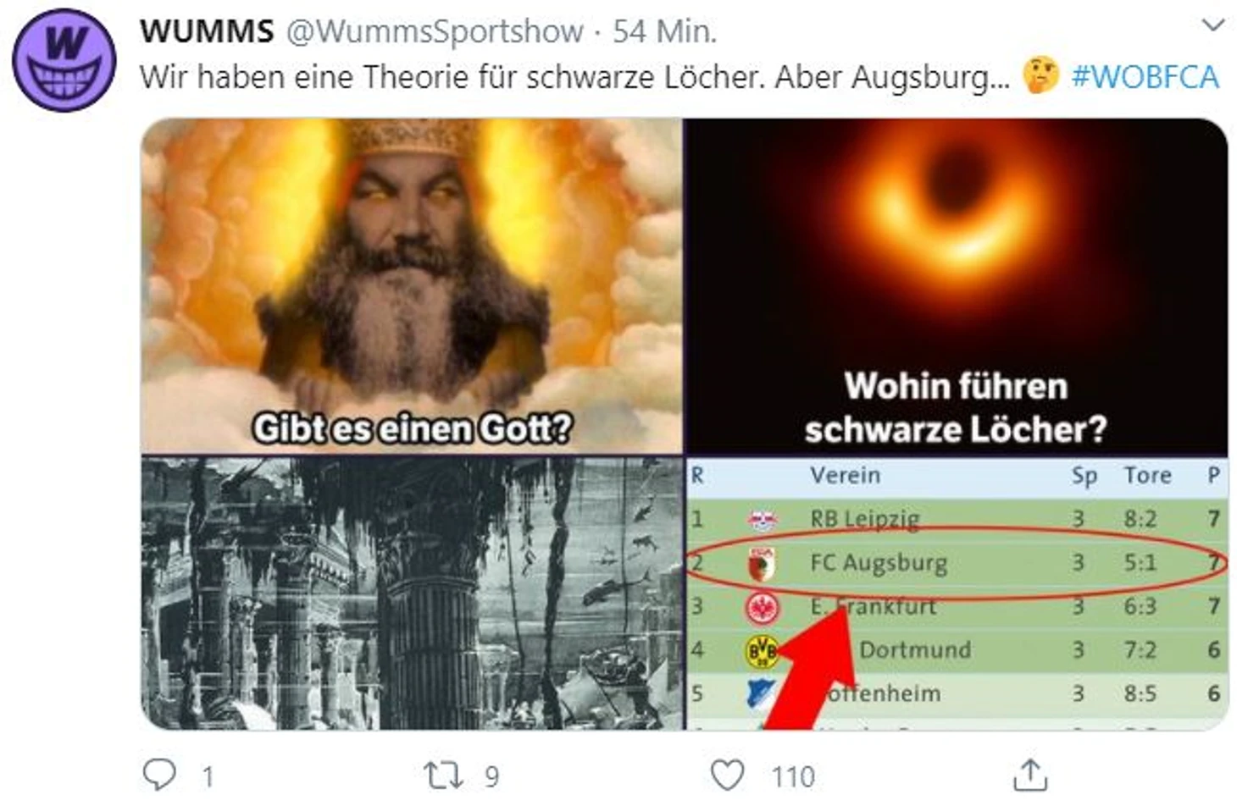Click the WUMMS purple avatar icon
Screen dimensions: 1237x806
[x=64, y=59]
